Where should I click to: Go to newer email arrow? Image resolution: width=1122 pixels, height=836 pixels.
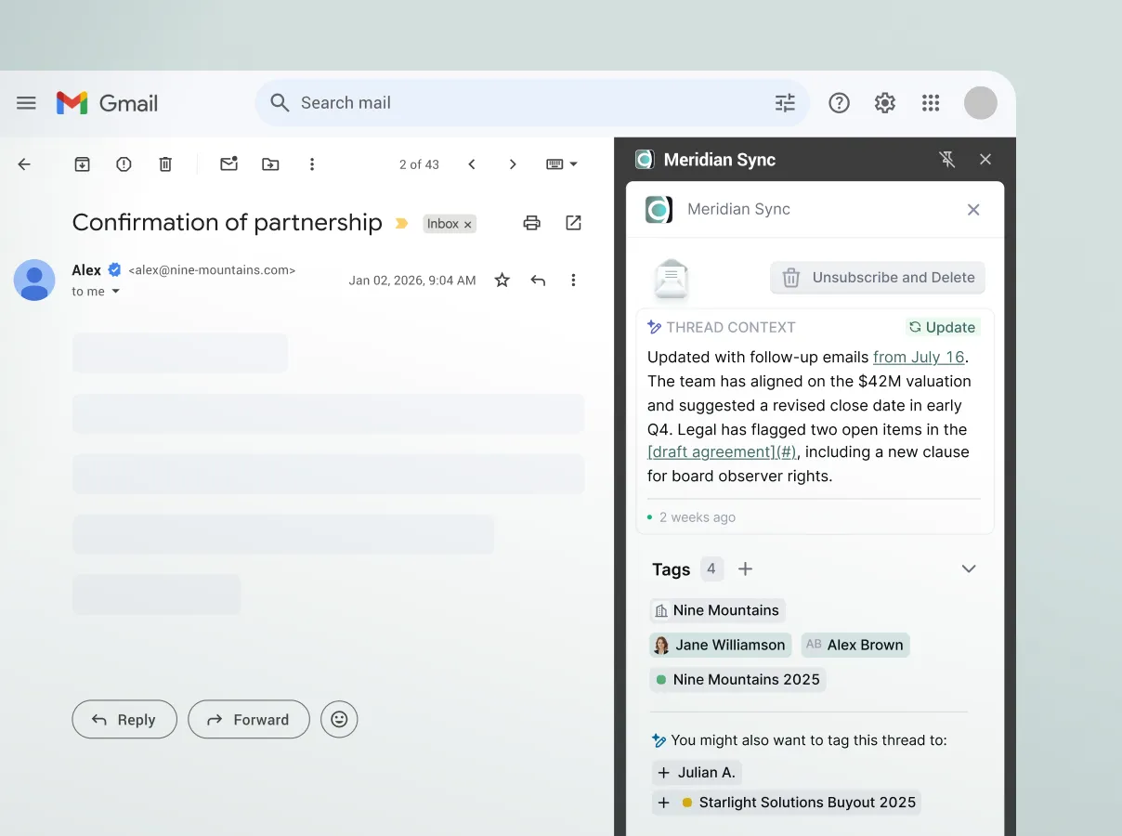472,164
